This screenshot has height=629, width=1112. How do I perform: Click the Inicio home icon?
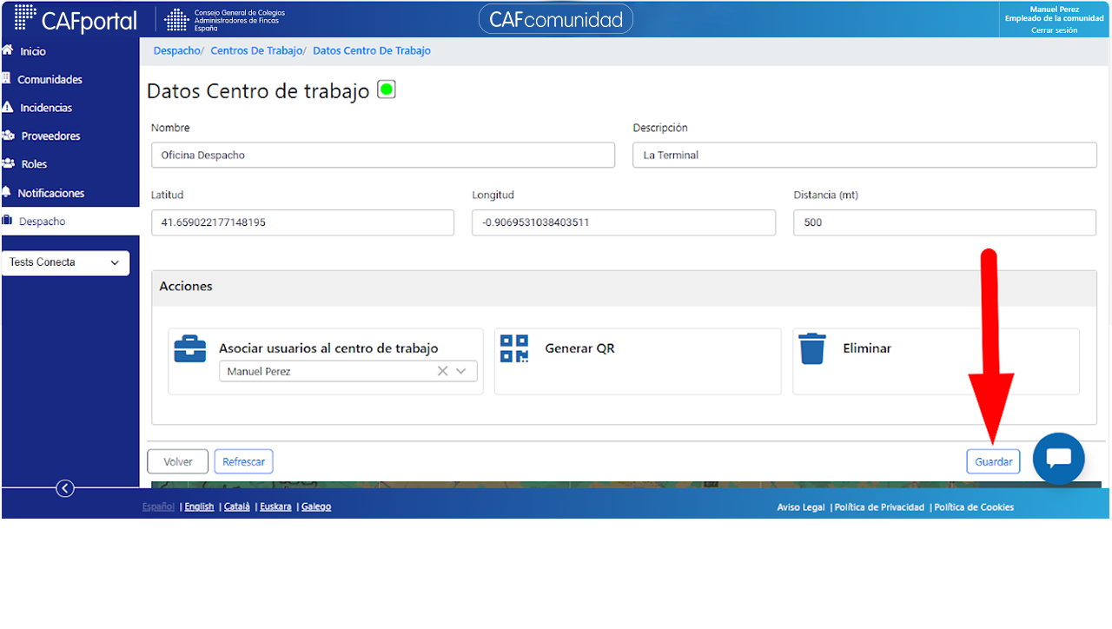click(x=8, y=50)
